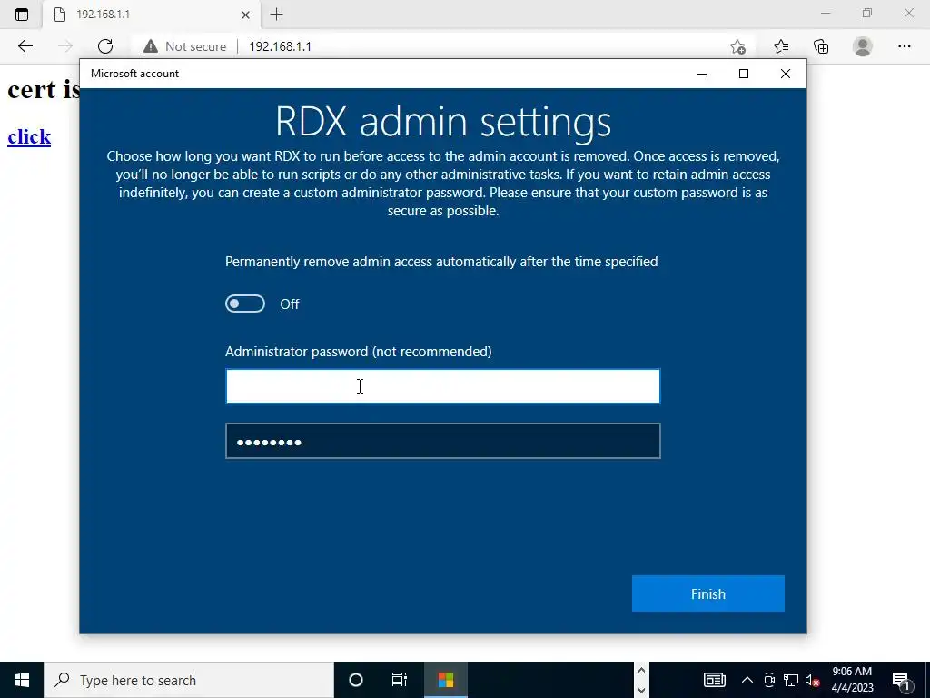The height and width of the screenshot is (698, 930).
Task: Click the 'Off' toggle state label
Action: 290,304
